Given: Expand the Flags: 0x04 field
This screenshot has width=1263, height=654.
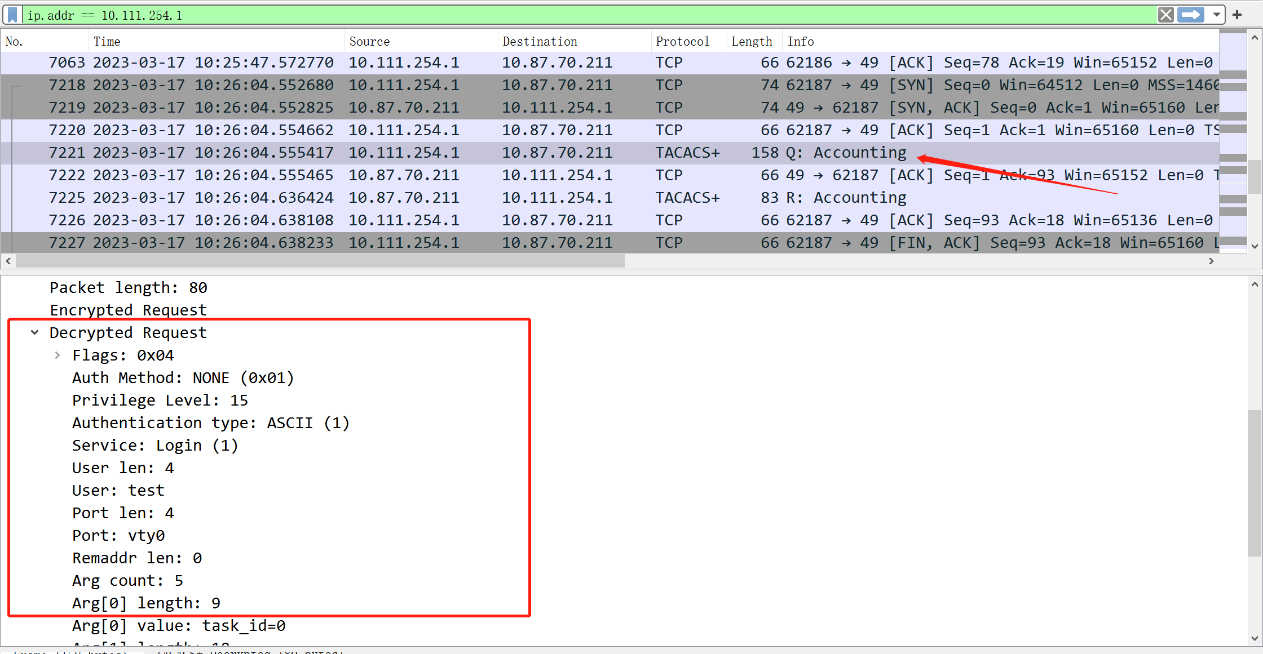Looking at the screenshot, I should [58, 355].
